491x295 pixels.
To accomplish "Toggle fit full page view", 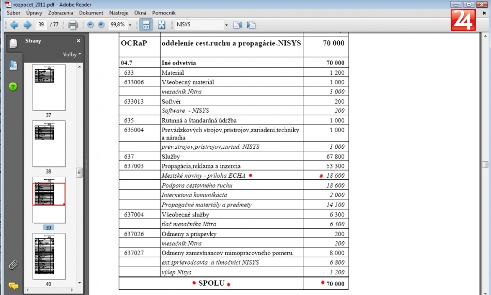I will click(161, 25).
